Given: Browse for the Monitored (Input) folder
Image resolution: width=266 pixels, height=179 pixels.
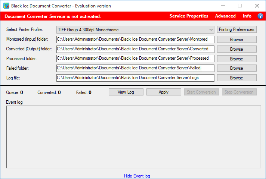Looking at the screenshot, I should point(236,40).
